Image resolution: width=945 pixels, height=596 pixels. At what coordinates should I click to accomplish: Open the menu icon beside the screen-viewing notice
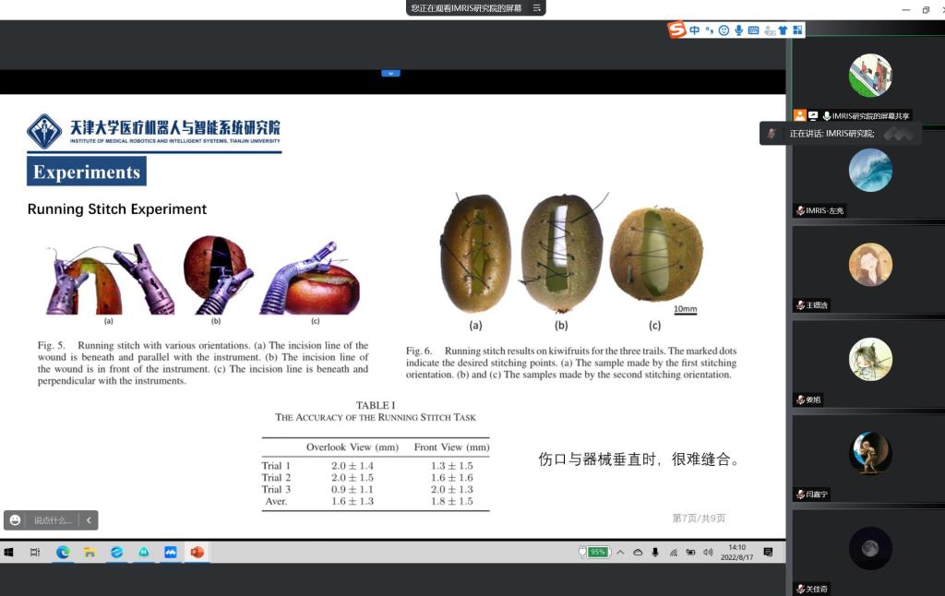(x=536, y=8)
